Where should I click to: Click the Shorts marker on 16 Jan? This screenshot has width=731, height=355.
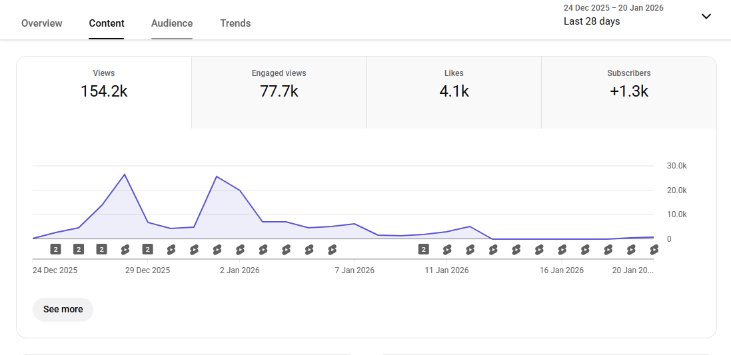tap(562, 250)
